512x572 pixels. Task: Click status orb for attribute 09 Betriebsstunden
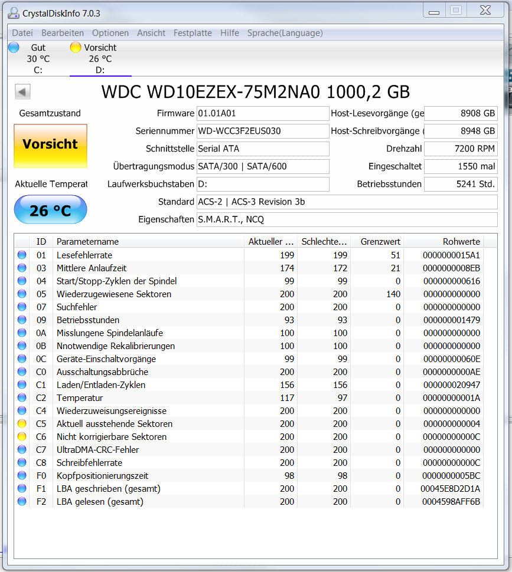tap(22, 320)
